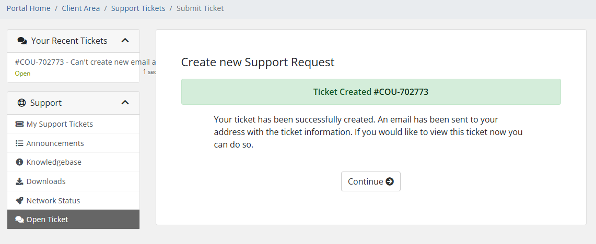Go to Client Area breadcrumb

point(81,8)
